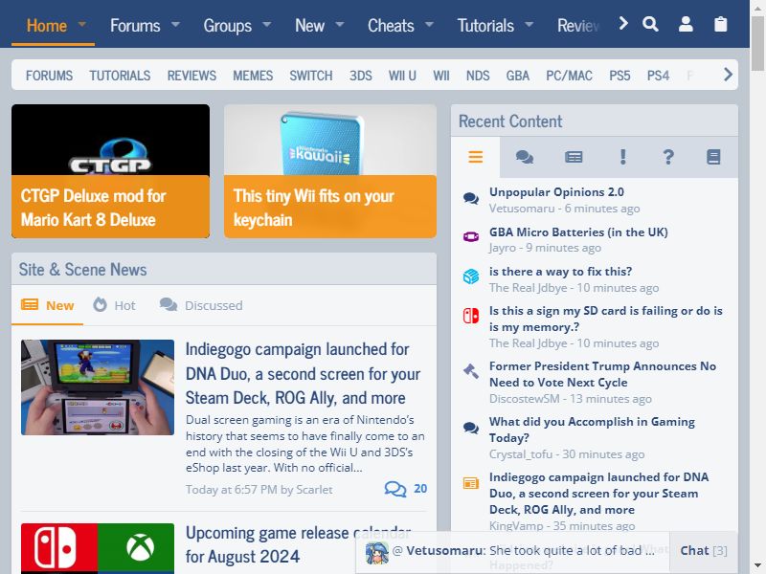Go to PS5 in category bar
Viewport: 766px width, 574px height.
click(x=620, y=76)
